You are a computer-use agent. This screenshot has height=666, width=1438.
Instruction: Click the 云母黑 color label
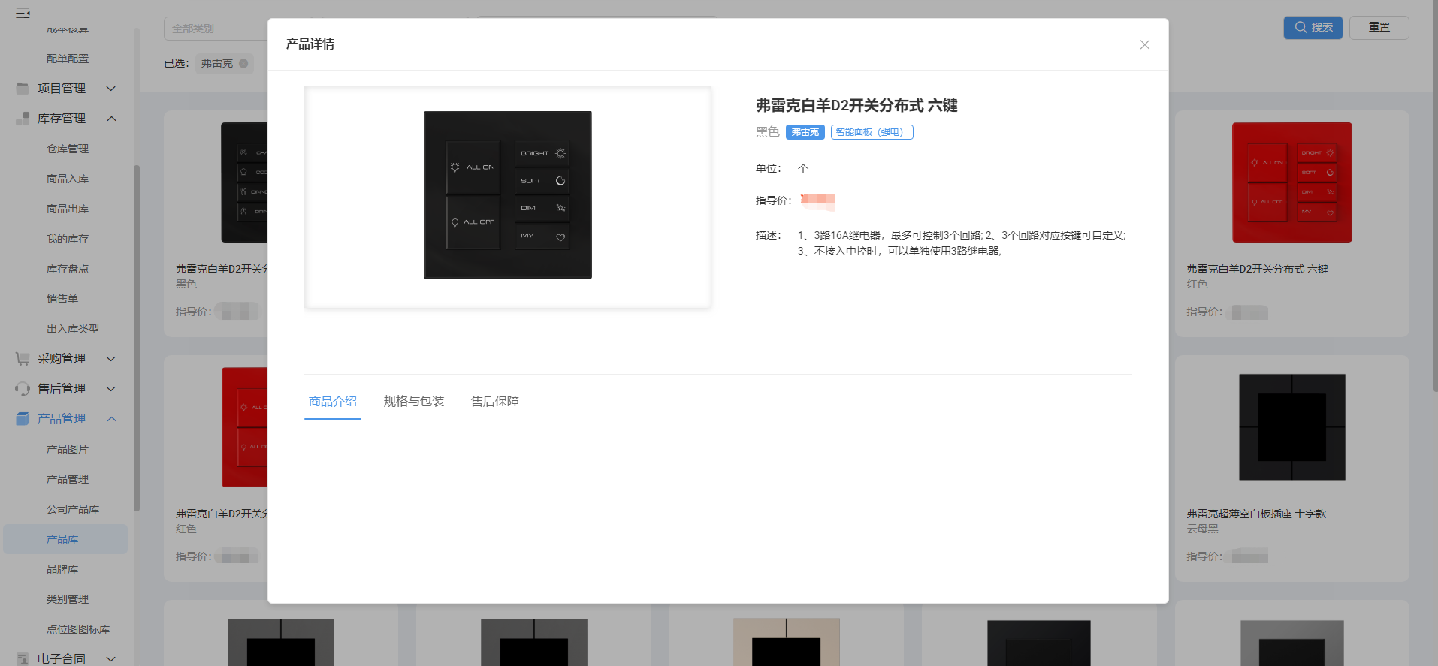pos(1202,529)
